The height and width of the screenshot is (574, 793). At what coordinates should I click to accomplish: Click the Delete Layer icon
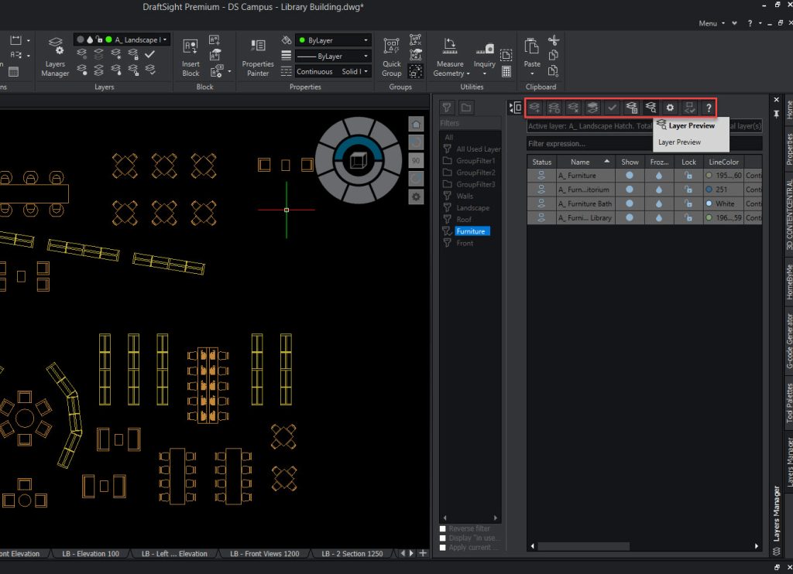(573, 108)
